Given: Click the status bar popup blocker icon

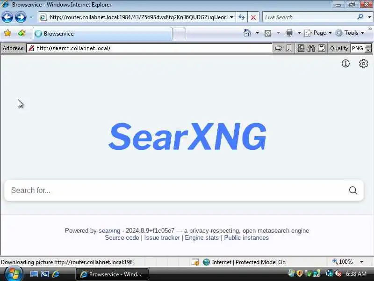Looking at the screenshot, I should coord(195,262).
